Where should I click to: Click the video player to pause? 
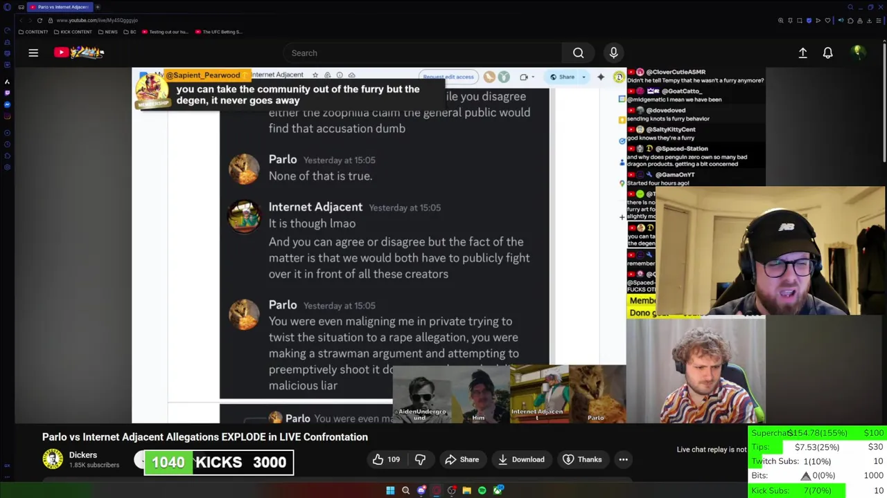(379, 246)
